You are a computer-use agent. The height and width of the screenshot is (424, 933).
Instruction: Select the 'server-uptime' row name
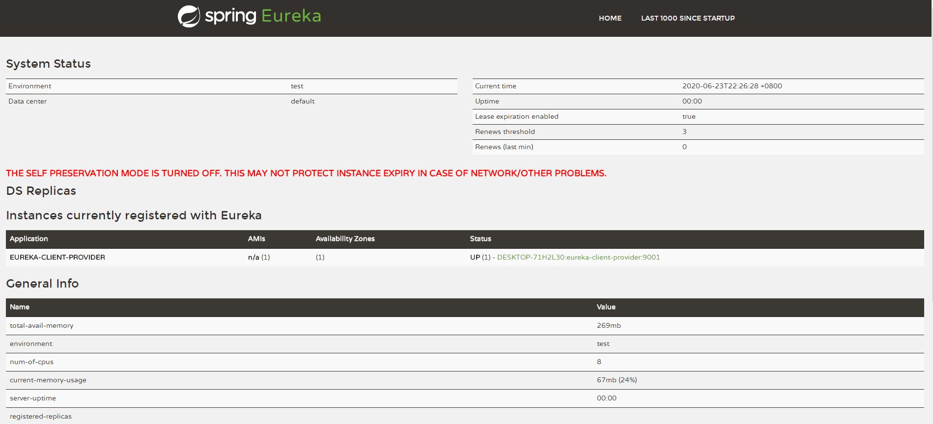(x=33, y=398)
